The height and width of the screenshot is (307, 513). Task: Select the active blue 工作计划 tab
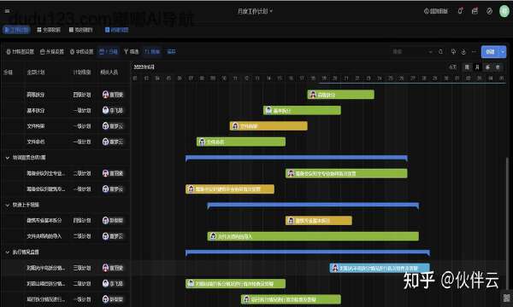pyautogui.click(x=17, y=30)
